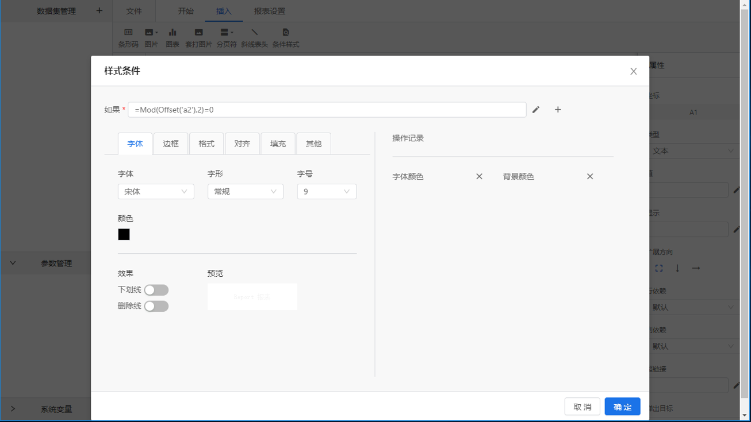The image size is (751, 422).
Task: Switch to the 字体 tab
Action: click(135, 144)
